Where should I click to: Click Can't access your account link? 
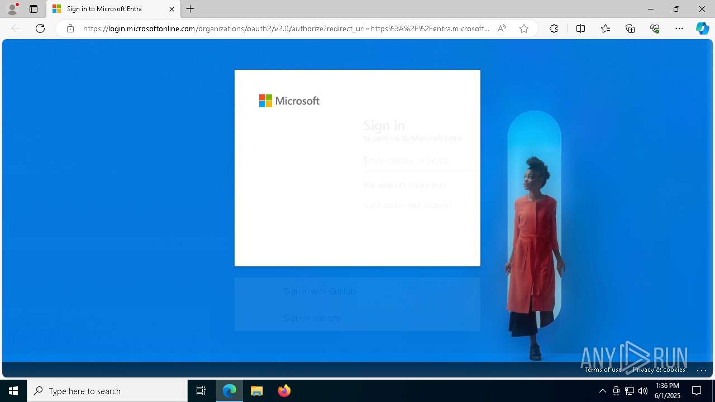point(408,205)
